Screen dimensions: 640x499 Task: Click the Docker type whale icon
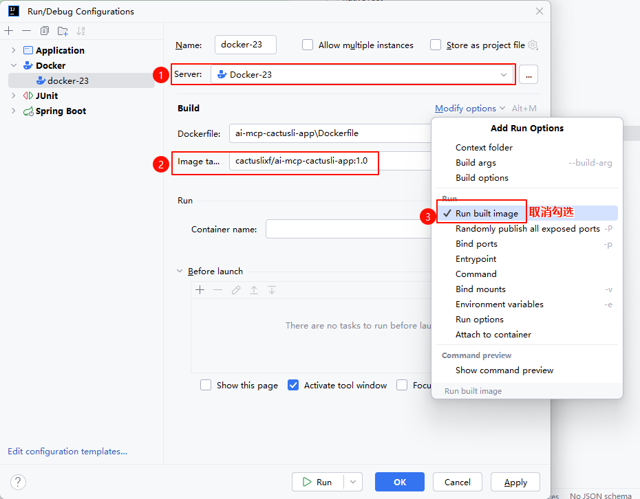(x=28, y=65)
